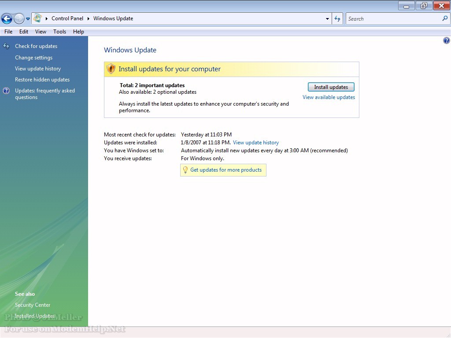Expand the arrow before Control Panel breadcrumb
Viewport: 451px width, 338px height.
click(x=47, y=18)
